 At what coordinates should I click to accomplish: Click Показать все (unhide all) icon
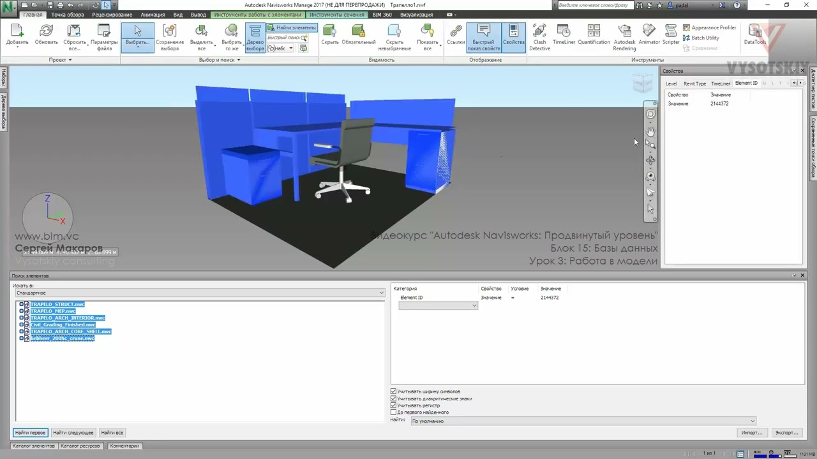coord(428,31)
